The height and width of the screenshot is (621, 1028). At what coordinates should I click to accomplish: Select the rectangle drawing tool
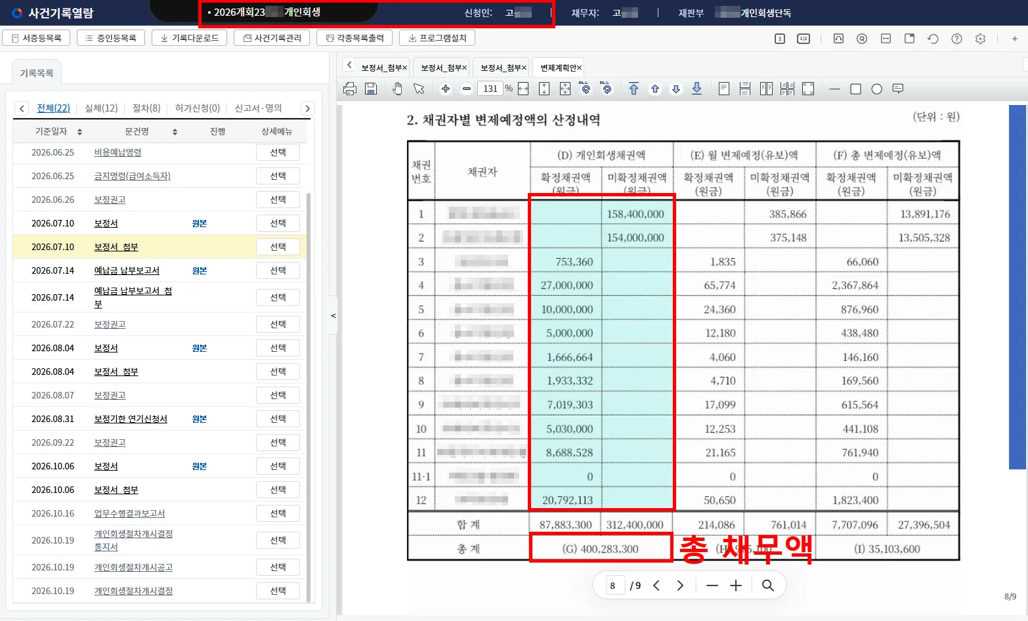coord(855,89)
